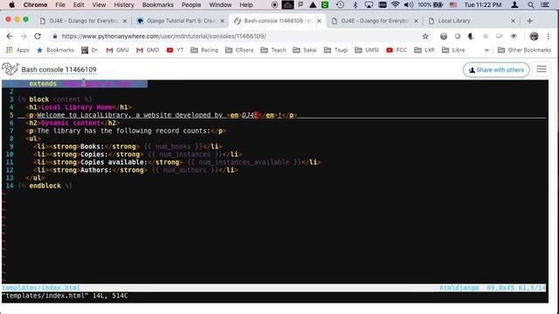Click the Bash console 11466109 title
The width and height of the screenshot is (559, 314).
click(59, 70)
